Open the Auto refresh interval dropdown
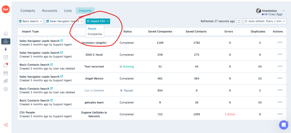This screenshot has width=291, height=133. pos(265,21)
